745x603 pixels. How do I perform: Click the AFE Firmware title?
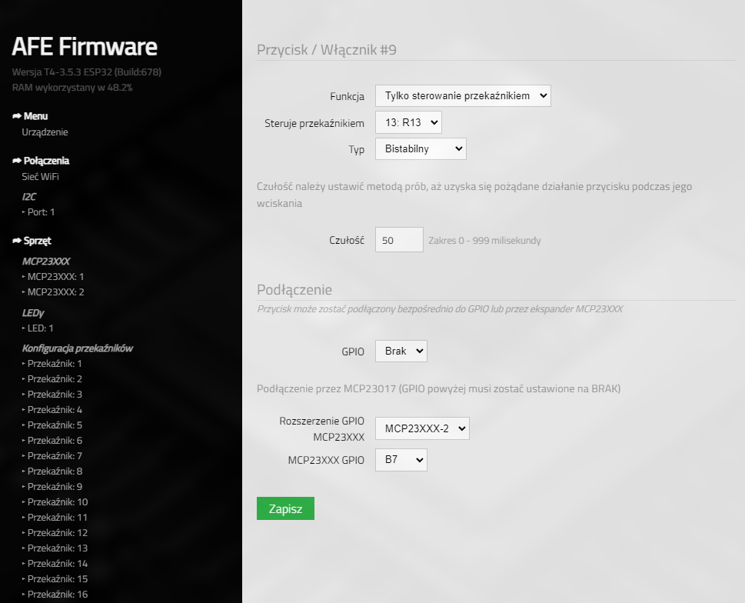[x=85, y=47]
